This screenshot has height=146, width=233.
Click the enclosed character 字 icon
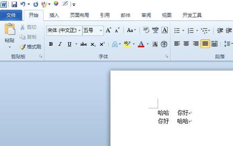click(164, 44)
